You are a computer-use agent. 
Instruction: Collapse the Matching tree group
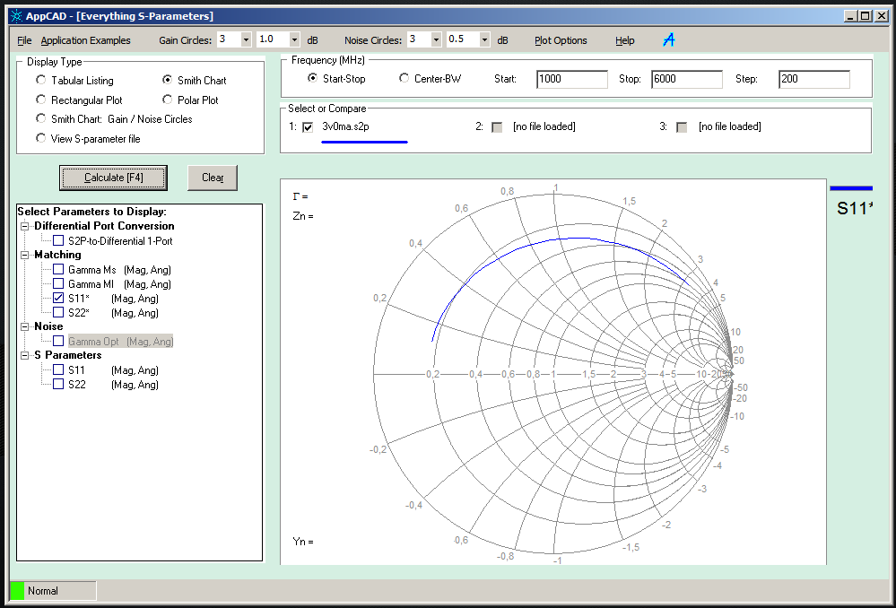click(x=25, y=256)
